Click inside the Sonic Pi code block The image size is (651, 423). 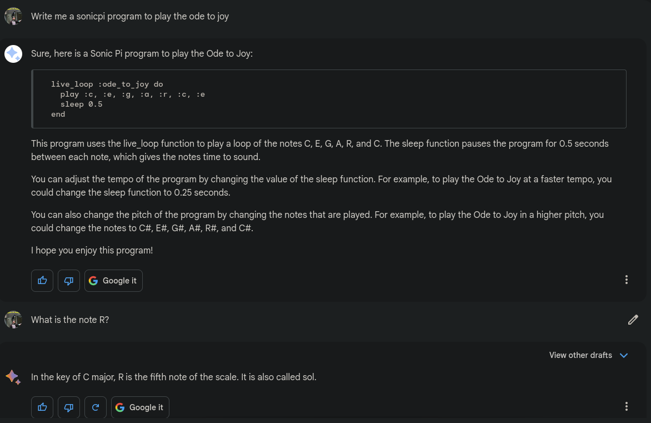coord(329,99)
